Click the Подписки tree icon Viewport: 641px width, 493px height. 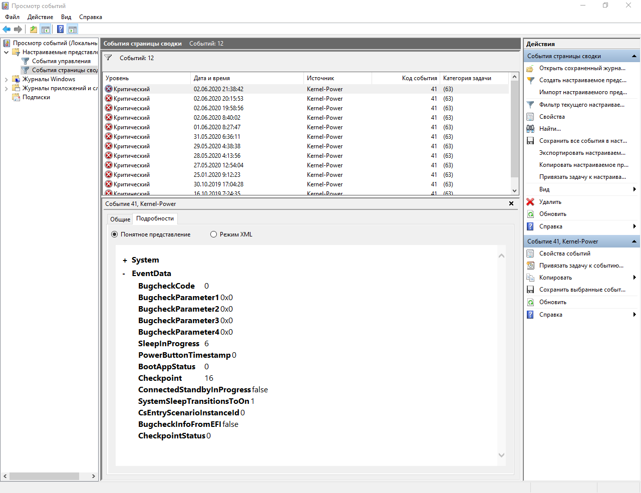pyautogui.click(x=16, y=97)
